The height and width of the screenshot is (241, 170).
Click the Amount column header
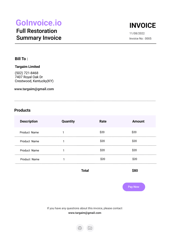[138, 121]
